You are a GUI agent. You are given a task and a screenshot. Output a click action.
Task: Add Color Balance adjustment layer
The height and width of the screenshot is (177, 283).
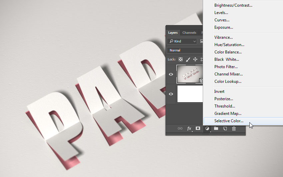(x=228, y=52)
